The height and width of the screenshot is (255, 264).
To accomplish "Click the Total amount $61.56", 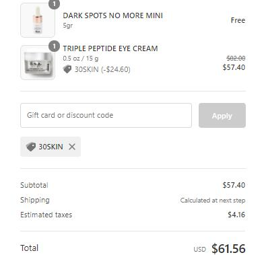I will click(x=228, y=248).
